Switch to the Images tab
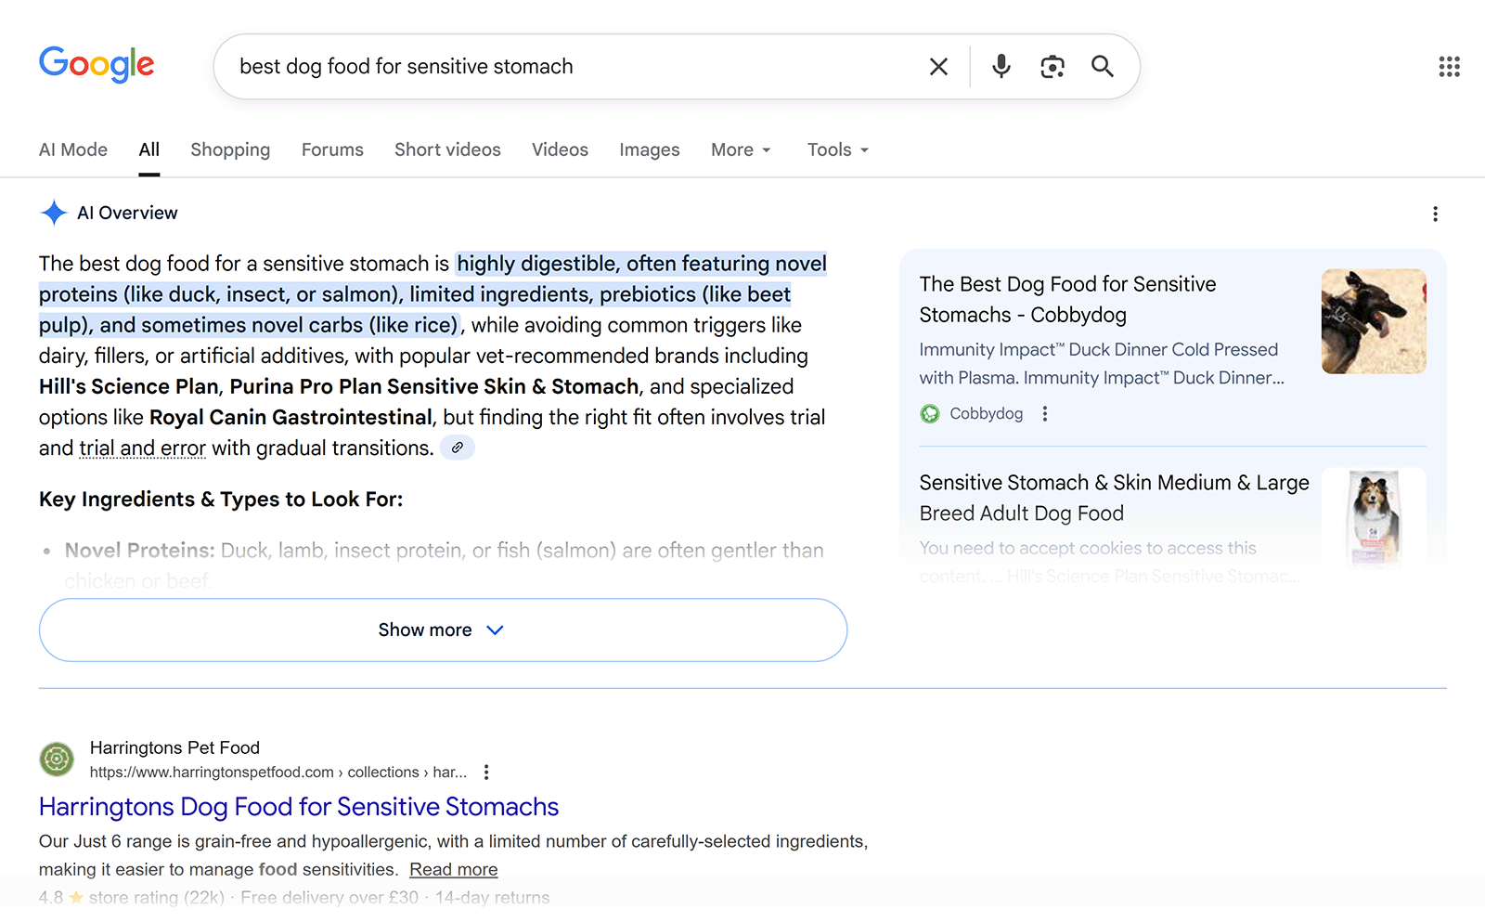This screenshot has width=1485, height=922. (x=649, y=149)
